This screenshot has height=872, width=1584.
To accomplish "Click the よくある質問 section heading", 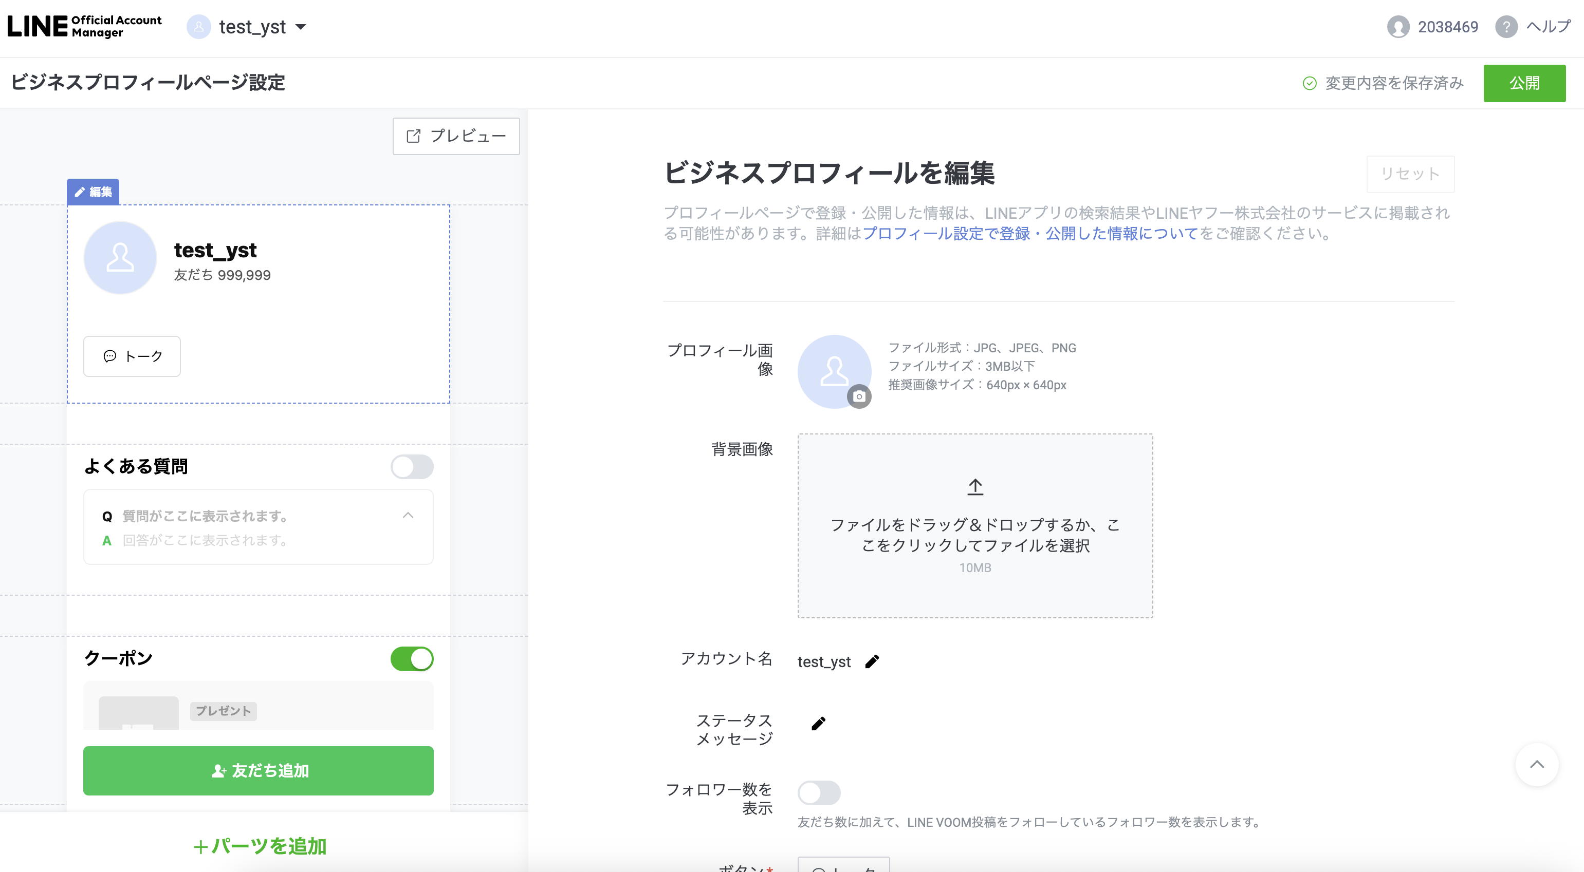I will coord(136,466).
